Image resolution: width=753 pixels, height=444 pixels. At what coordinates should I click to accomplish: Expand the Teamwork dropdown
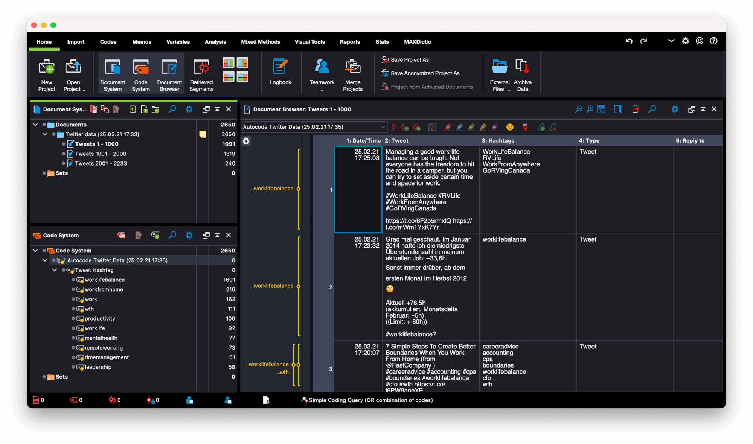tap(322, 90)
